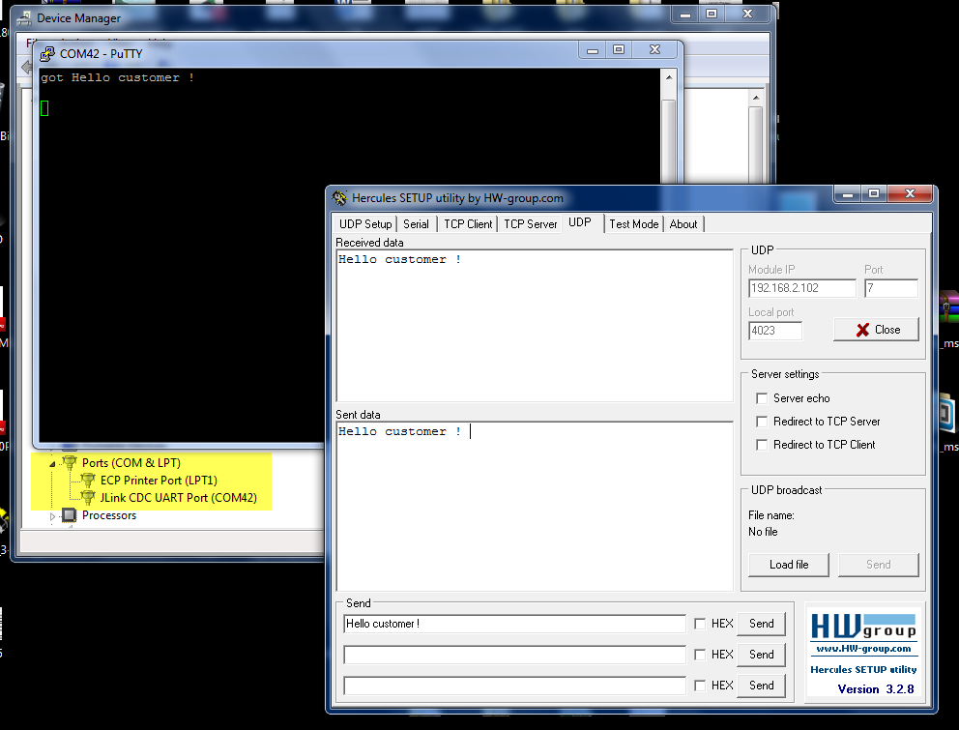This screenshot has width=959, height=730.
Task: Click the Ports category icon
Action: pyautogui.click(x=70, y=462)
